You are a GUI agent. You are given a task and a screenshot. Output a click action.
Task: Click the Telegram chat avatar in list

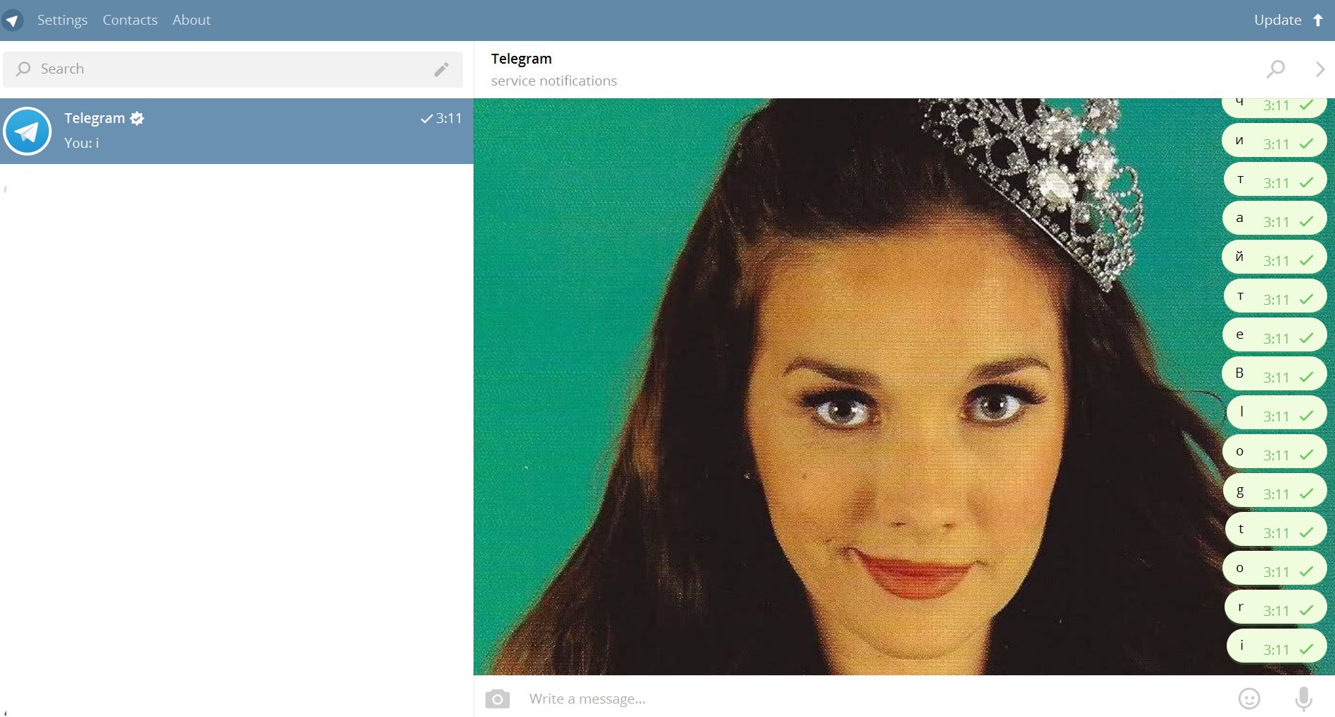pos(28,131)
